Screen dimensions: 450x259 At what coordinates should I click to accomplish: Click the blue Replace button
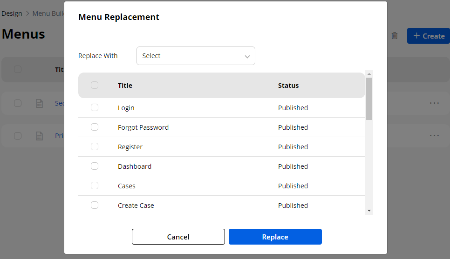tap(275, 237)
